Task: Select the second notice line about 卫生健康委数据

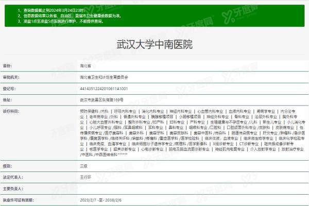Action: point(73,16)
